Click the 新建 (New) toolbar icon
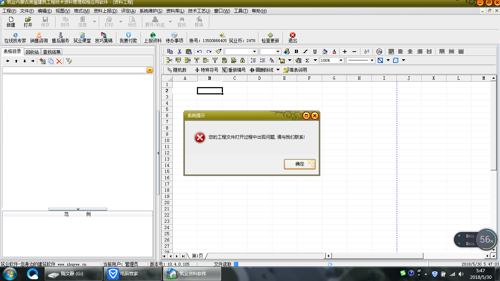The height and width of the screenshot is (281, 500). (11, 20)
